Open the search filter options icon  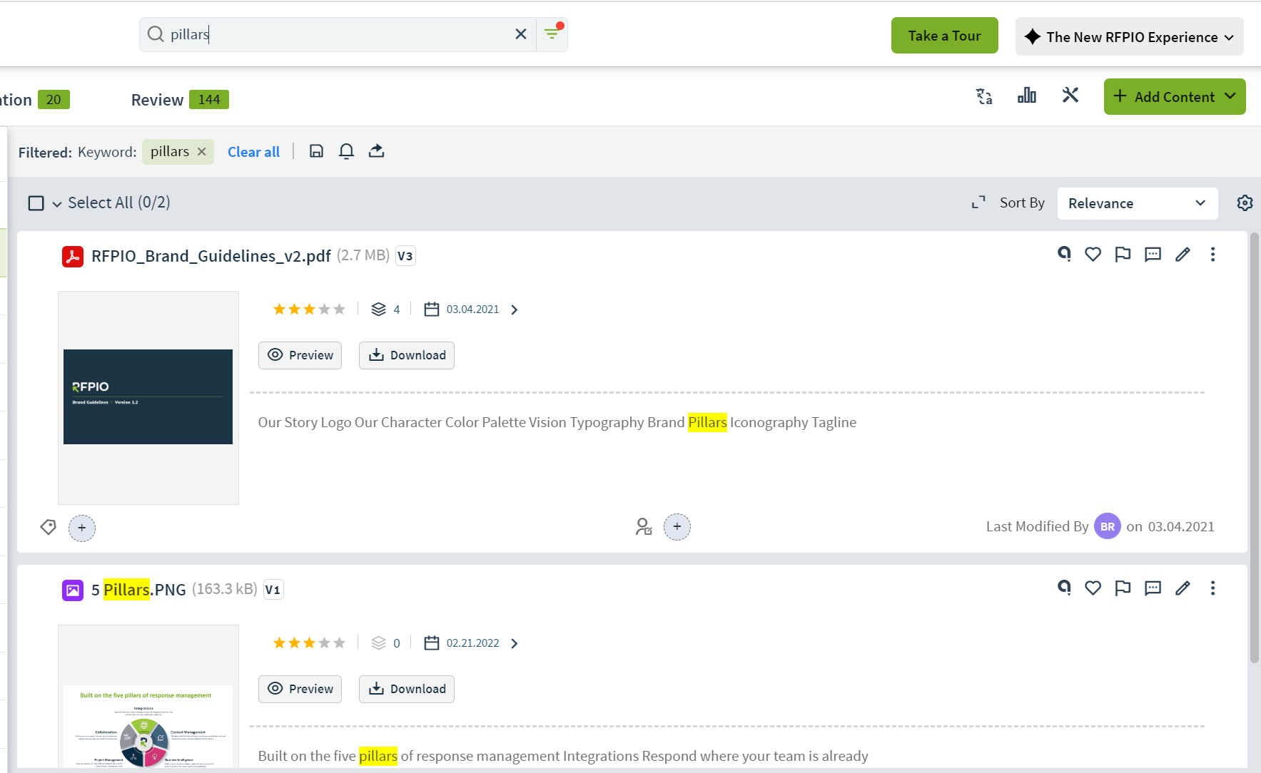[x=552, y=33]
